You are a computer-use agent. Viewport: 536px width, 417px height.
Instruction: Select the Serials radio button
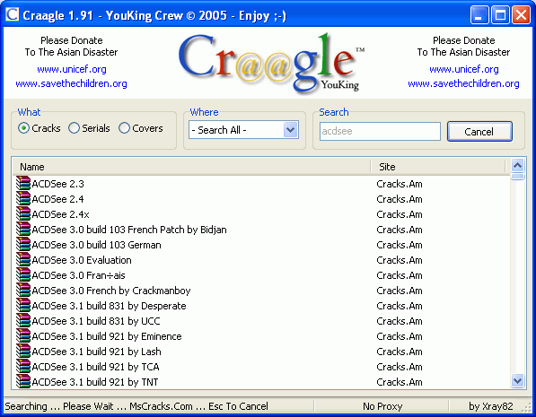pyautogui.click(x=74, y=128)
